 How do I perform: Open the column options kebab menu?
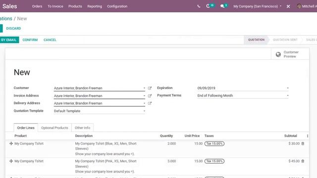pyautogui.click(x=308, y=136)
